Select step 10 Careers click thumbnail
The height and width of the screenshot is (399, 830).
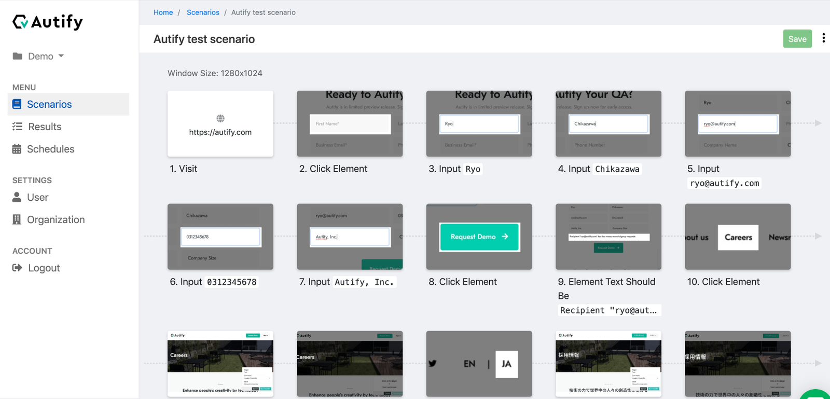(737, 237)
